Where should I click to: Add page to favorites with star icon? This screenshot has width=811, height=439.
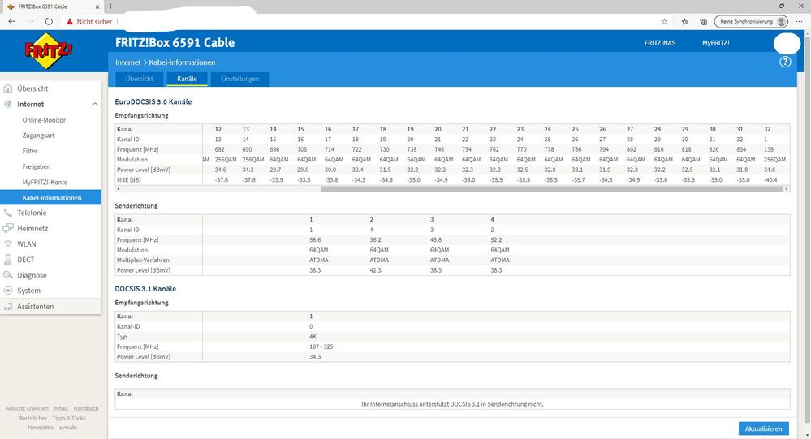click(665, 22)
